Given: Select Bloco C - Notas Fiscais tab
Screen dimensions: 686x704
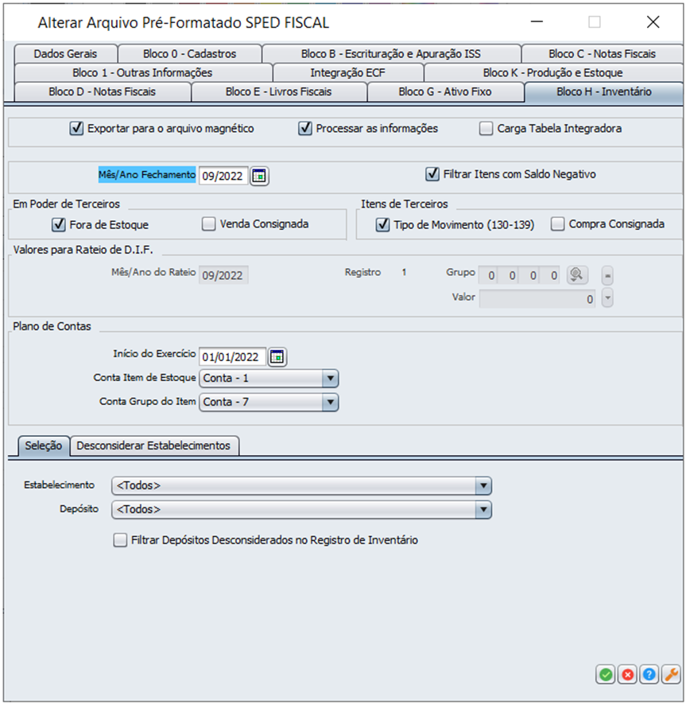Looking at the screenshot, I should (x=602, y=54).
